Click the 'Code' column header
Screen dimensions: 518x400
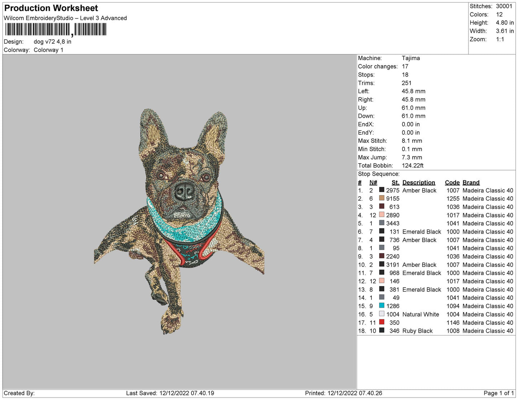pyautogui.click(x=452, y=182)
